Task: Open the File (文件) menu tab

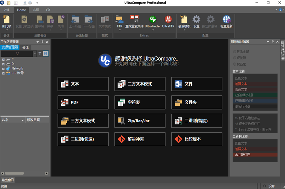Action: [x=6, y=10]
